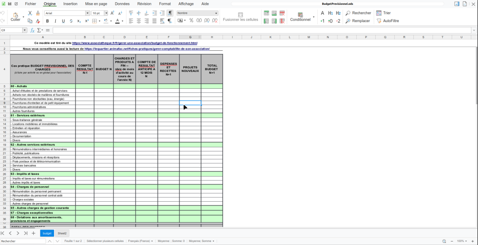Screen dimensions: 478x245
Task: Expand the Conditionnel formatting dropdown arrow
Action: (314, 17)
